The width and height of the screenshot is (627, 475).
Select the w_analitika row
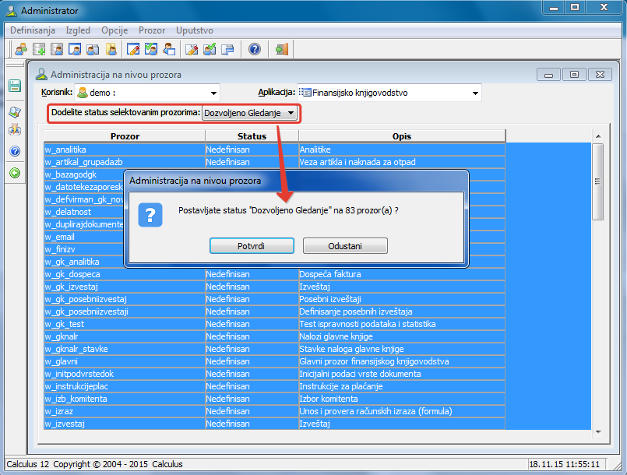pos(274,150)
